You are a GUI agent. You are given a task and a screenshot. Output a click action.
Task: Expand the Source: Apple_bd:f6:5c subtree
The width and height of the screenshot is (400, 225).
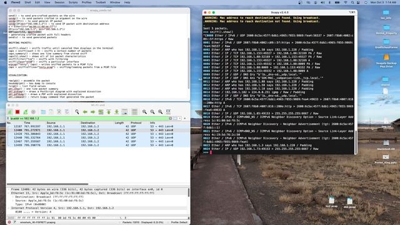12,201
